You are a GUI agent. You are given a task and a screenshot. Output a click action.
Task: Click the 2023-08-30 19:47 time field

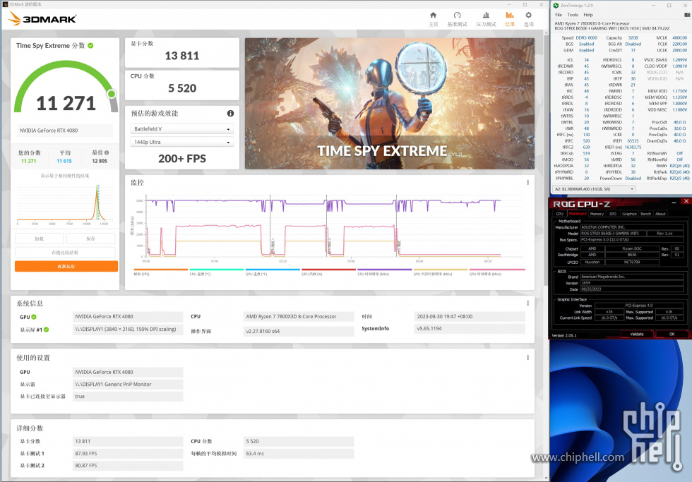pyautogui.click(x=470, y=317)
